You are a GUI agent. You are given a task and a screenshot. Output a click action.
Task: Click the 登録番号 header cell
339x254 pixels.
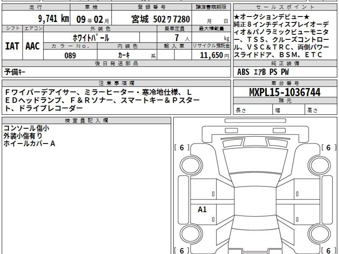point(152,7)
